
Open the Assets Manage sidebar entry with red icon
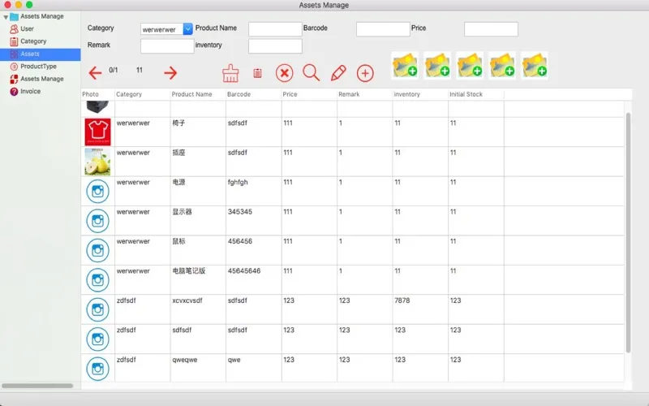point(42,79)
